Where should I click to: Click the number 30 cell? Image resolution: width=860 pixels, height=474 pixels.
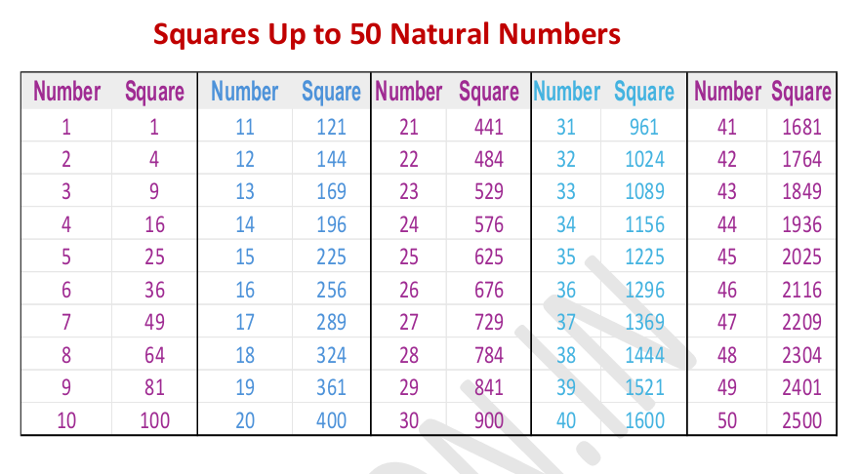pos(409,420)
